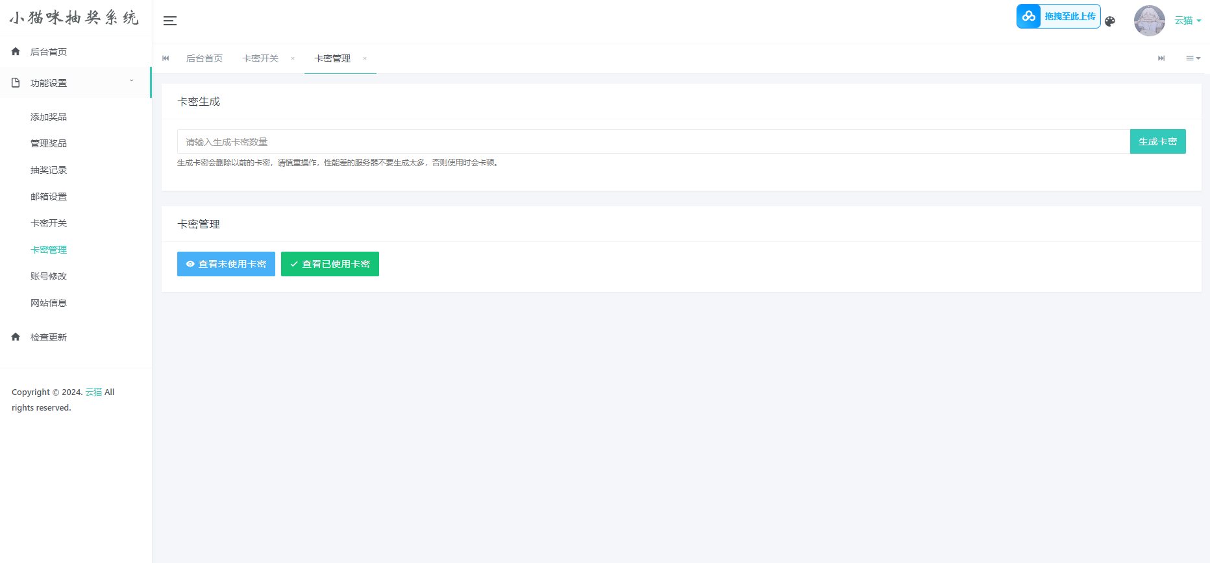Viewport: 1210px width, 563px height.
Task: Click the user avatar picture
Action: point(1149,21)
